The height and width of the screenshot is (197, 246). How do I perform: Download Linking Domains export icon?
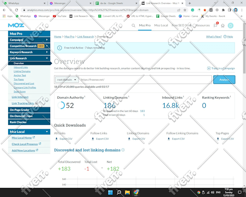tap(129, 139)
